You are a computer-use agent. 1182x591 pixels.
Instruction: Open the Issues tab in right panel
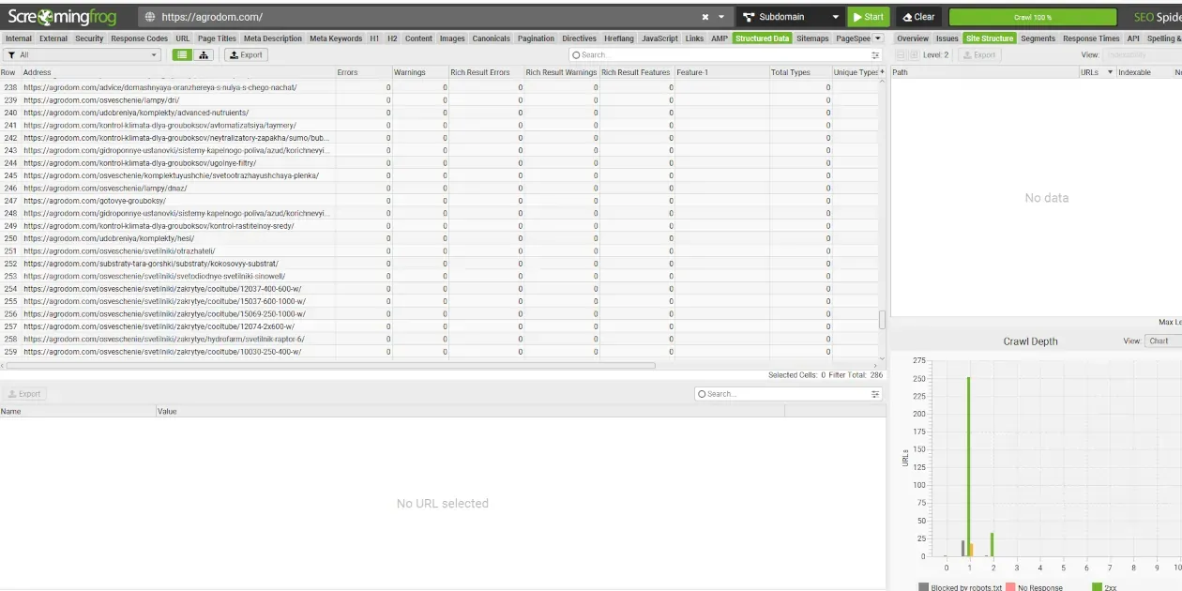pyautogui.click(x=947, y=38)
